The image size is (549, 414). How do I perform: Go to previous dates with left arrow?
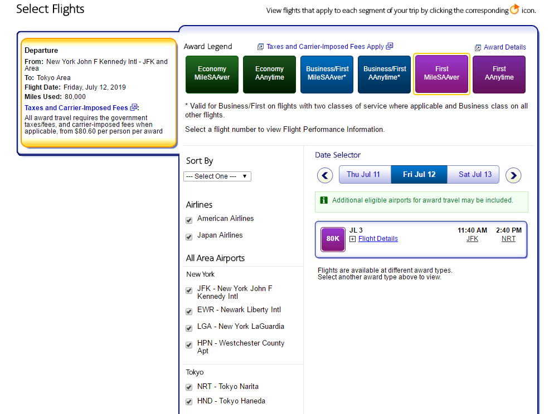click(x=325, y=175)
